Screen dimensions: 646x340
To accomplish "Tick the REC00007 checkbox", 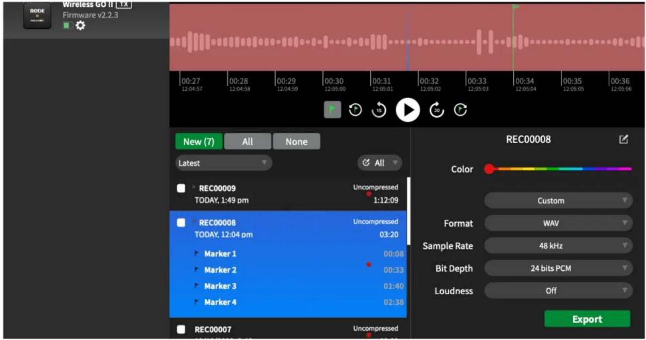I will click(x=181, y=330).
